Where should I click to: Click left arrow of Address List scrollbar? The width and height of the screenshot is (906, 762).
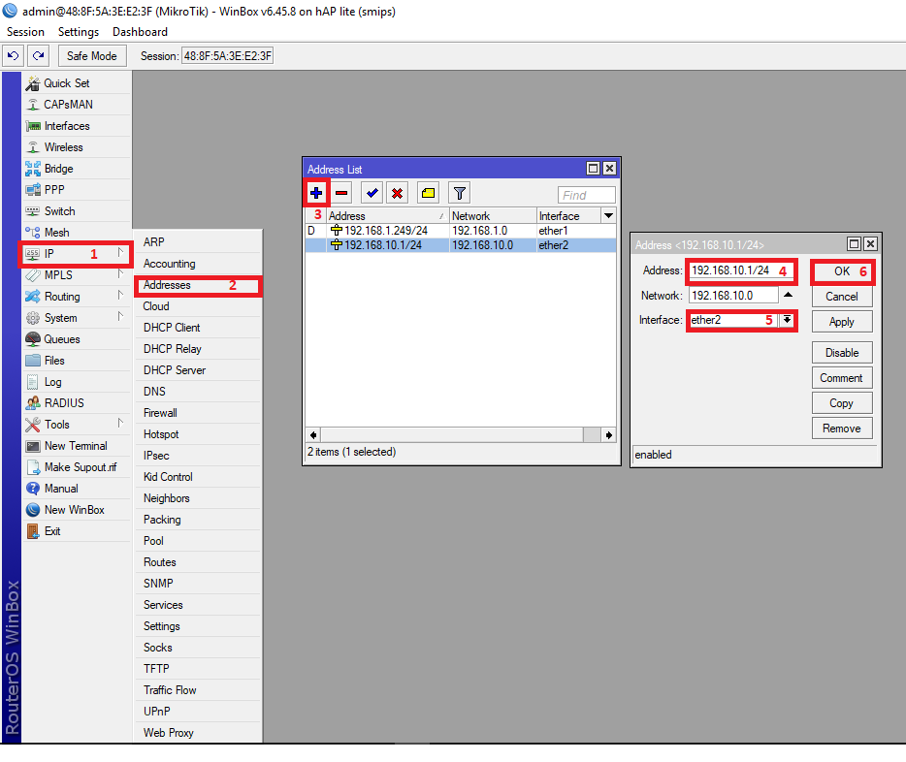313,435
